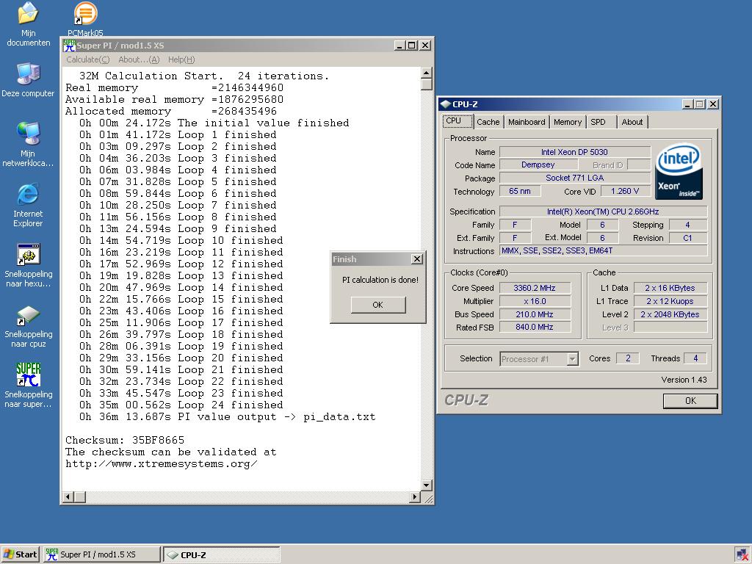Click Level 2 cache value 2 x 2048 KBytes
Screen dimensions: 752x564
coord(670,314)
